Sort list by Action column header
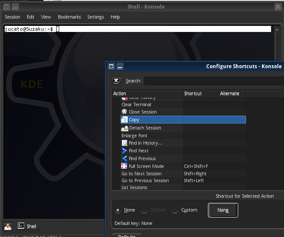Screen dimensions: 284x237 (147, 93)
